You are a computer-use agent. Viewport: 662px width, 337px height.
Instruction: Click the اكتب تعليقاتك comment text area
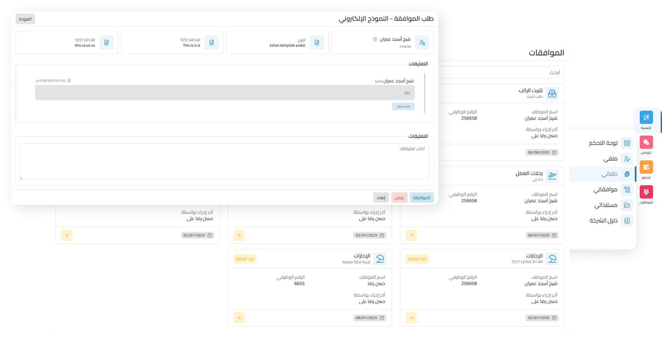pyautogui.click(x=224, y=161)
